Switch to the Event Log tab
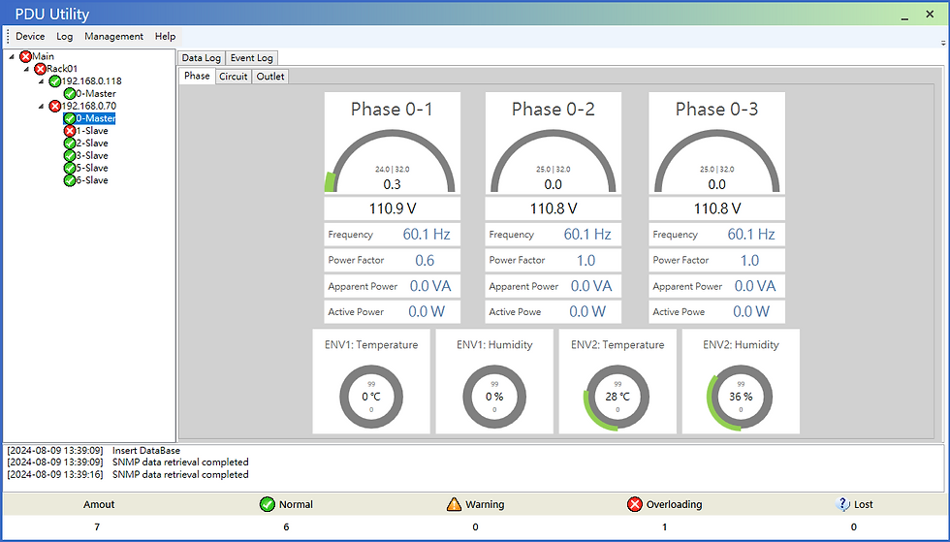The width and height of the screenshot is (950, 542). tap(251, 58)
